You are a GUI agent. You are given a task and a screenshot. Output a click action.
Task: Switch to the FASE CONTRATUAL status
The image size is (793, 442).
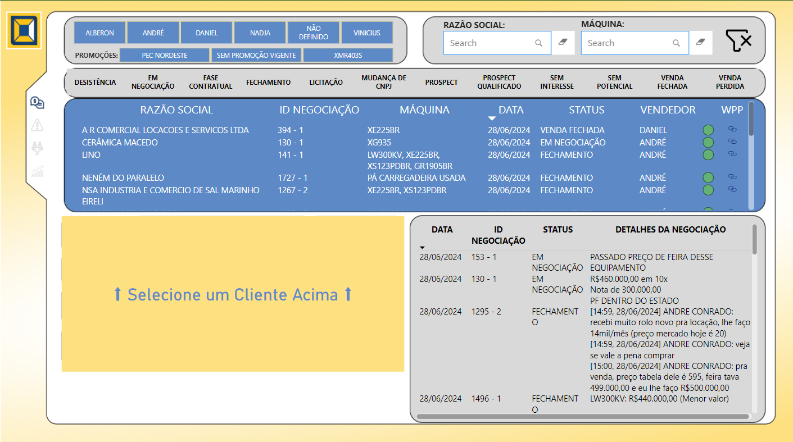[x=210, y=82]
